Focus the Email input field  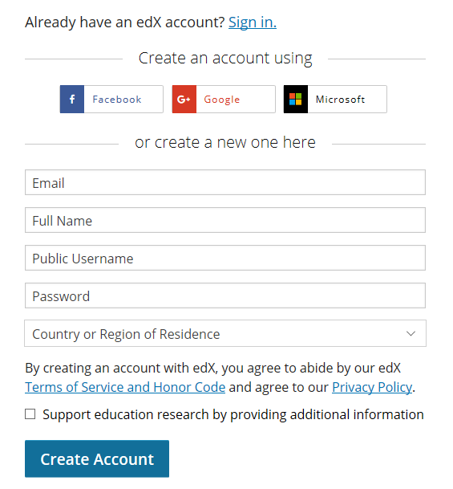click(225, 182)
